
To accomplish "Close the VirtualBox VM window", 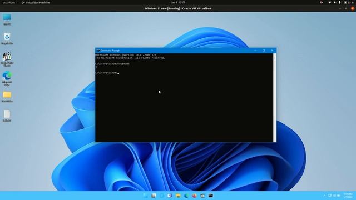I will [353, 8].
